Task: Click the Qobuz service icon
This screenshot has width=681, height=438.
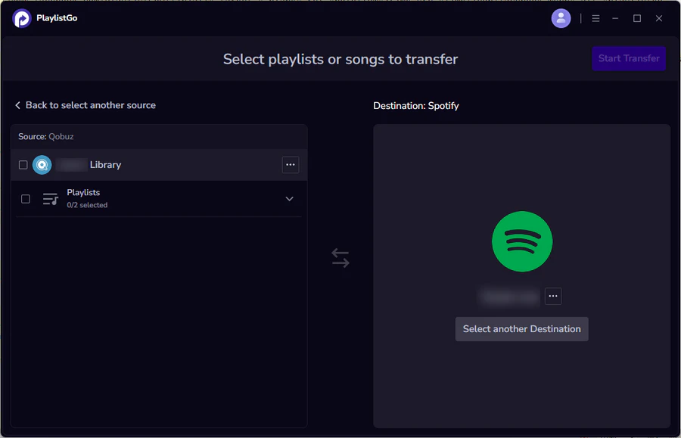Action: [42, 165]
